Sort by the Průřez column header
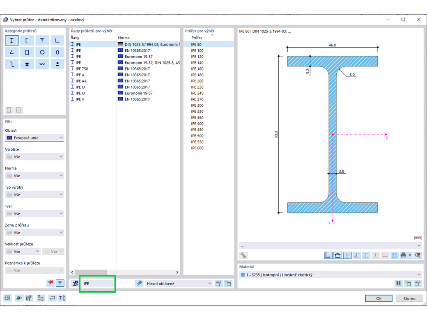427x320 pixels. tap(197, 38)
